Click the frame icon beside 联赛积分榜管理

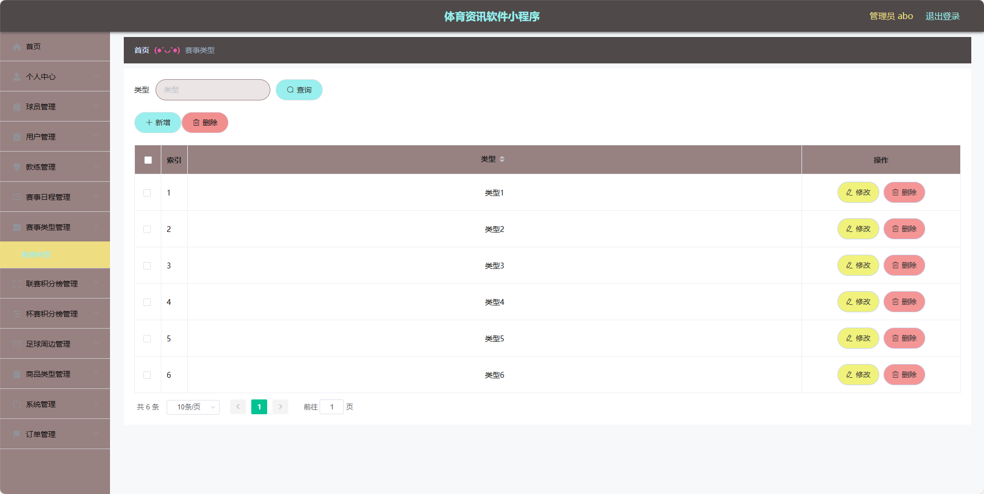click(17, 284)
